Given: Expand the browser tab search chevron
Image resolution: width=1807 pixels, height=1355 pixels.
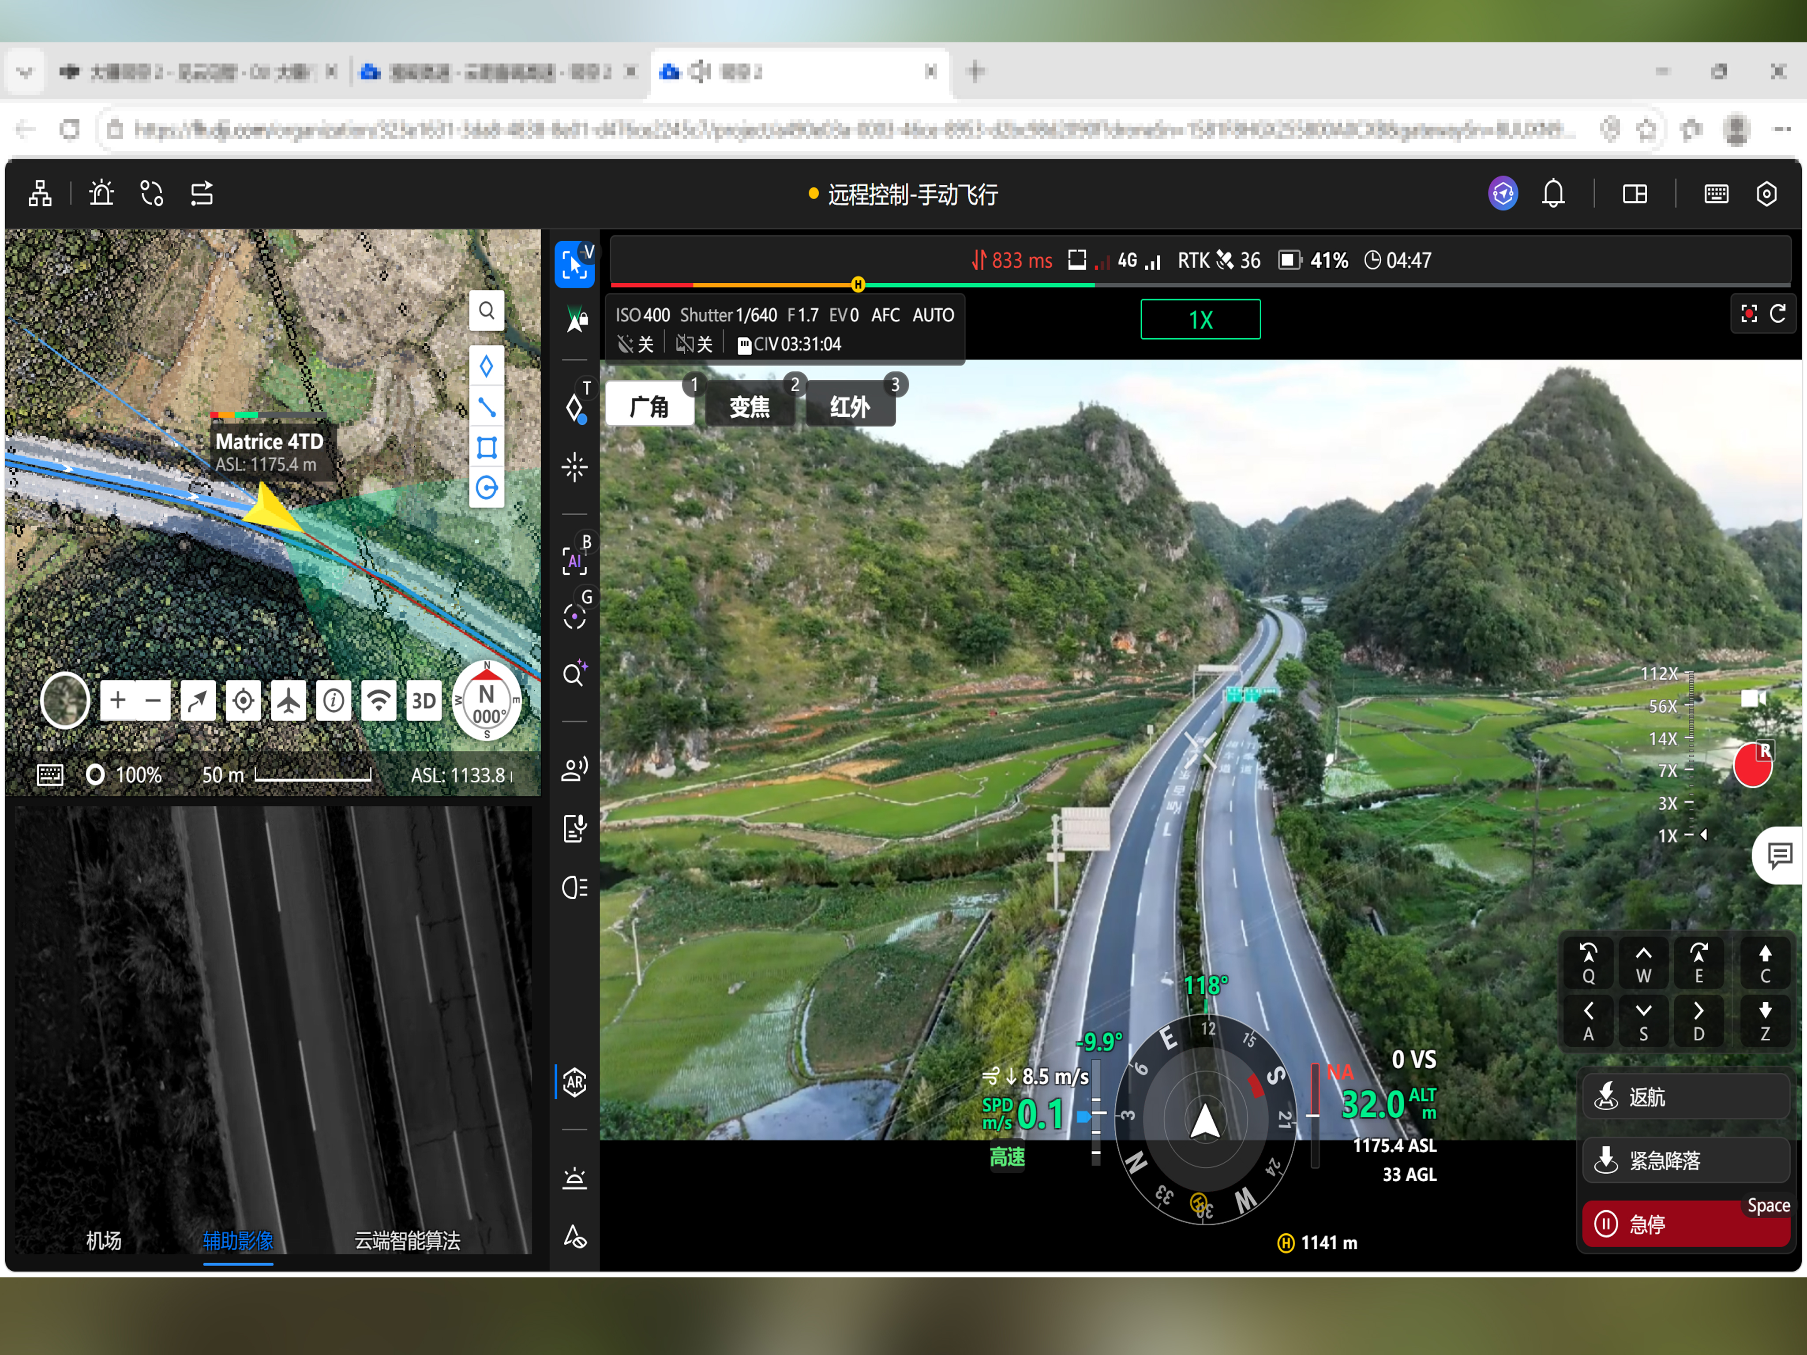Looking at the screenshot, I should tap(25, 72).
